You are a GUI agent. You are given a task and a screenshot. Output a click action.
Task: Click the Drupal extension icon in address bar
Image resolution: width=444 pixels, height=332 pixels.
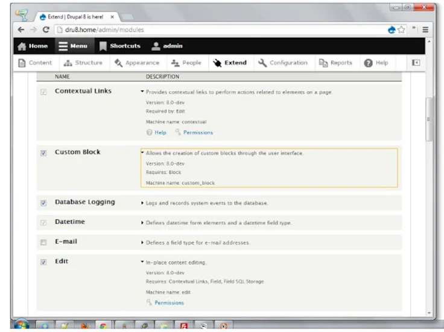(392, 30)
